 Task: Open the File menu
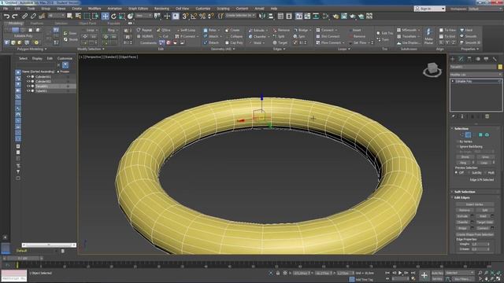point(6,9)
